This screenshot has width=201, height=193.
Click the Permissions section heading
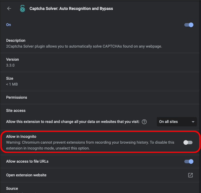[17, 98]
